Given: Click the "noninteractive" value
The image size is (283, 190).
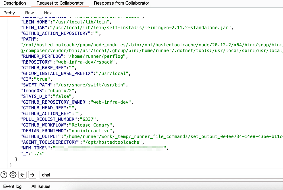Looking at the screenshot, I should [x=91, y=131].
